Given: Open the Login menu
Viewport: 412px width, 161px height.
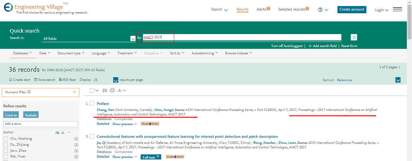Looking at the screenshot, I should [382, 10].
